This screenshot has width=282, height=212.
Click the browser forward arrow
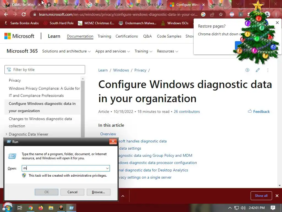coord(15,14)
